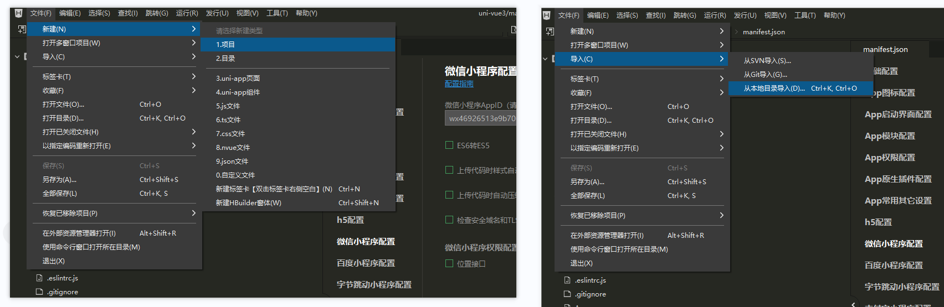Open the 配置指南 link
This screenshot has height=307, width=944.
coord(459,84)
